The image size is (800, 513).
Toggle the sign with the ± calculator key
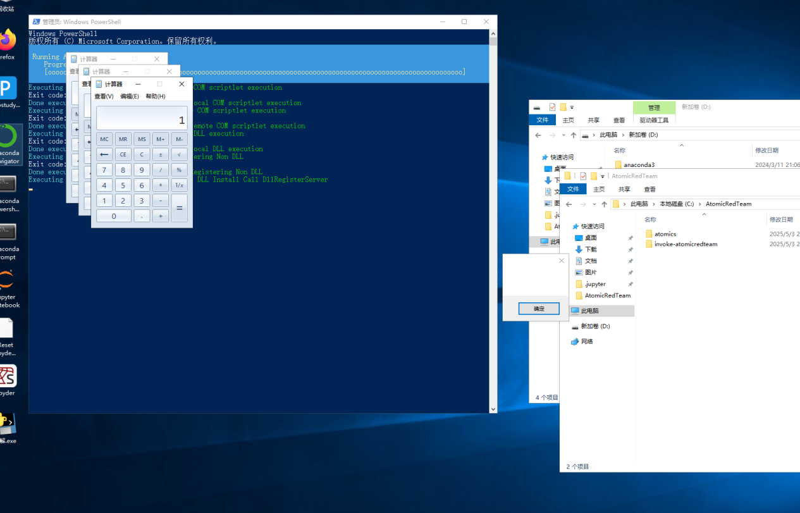pyautogui.click(x=161, y=154)
